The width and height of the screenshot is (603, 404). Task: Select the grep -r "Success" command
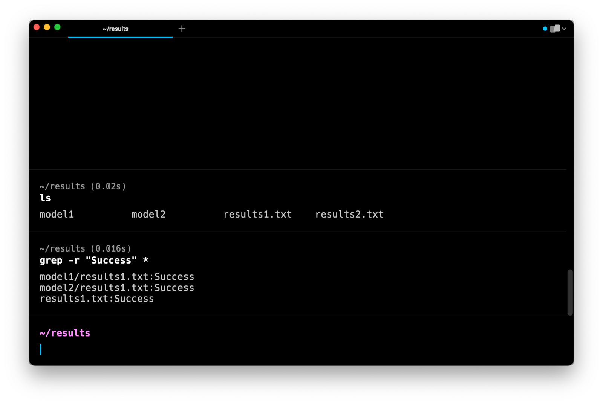94,261
